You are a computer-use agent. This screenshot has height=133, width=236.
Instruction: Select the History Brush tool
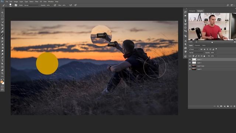[x=2, y=41]
